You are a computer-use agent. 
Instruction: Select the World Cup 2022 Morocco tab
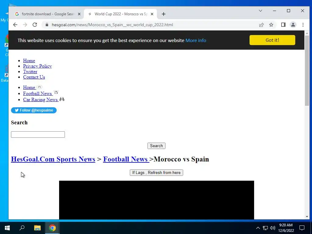click(121, 14)
